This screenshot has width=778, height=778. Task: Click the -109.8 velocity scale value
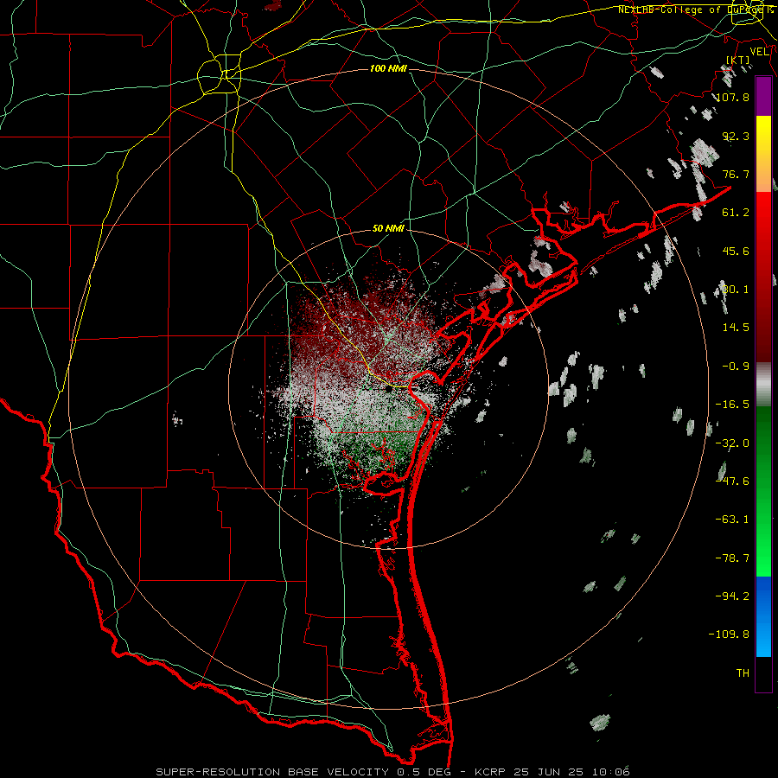tap(729, 635)
